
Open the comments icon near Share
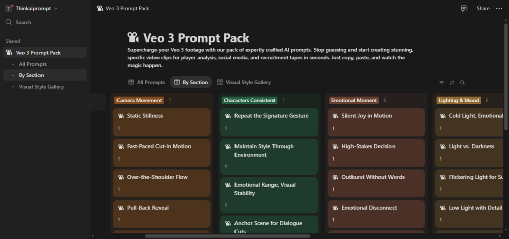(464, 9)
